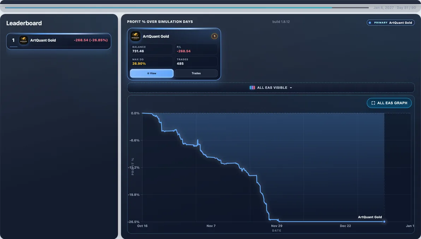Click the colored bars icon beside All EAs Visible
421x239 pixels.
click(x=252, y=88)
